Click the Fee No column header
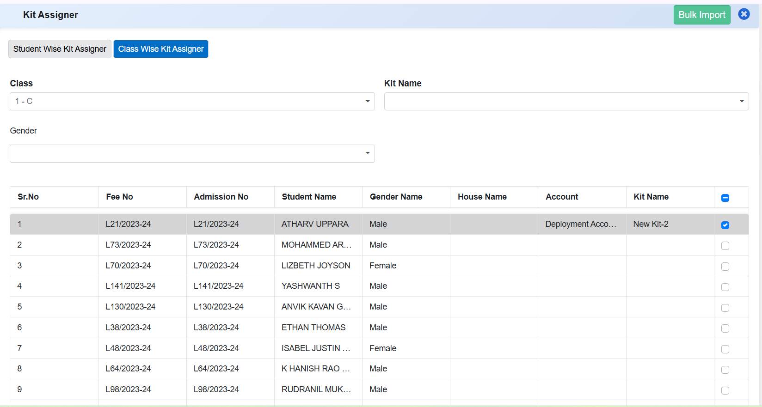The width and height of the screenshot is (762, 407). (x=119, y=197)
